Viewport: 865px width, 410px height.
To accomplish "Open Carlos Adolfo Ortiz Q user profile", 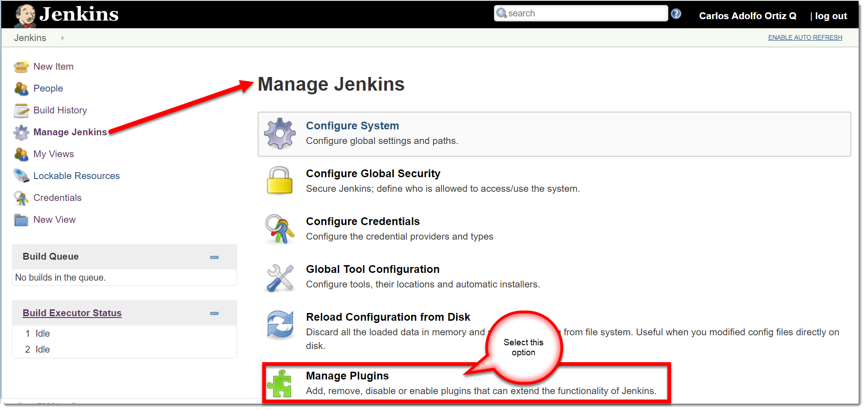I will point(748,16).
